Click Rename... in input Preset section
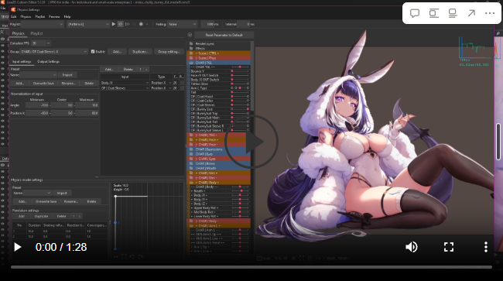The width and height of the screenshot is (503, 281). click(68, 83)
